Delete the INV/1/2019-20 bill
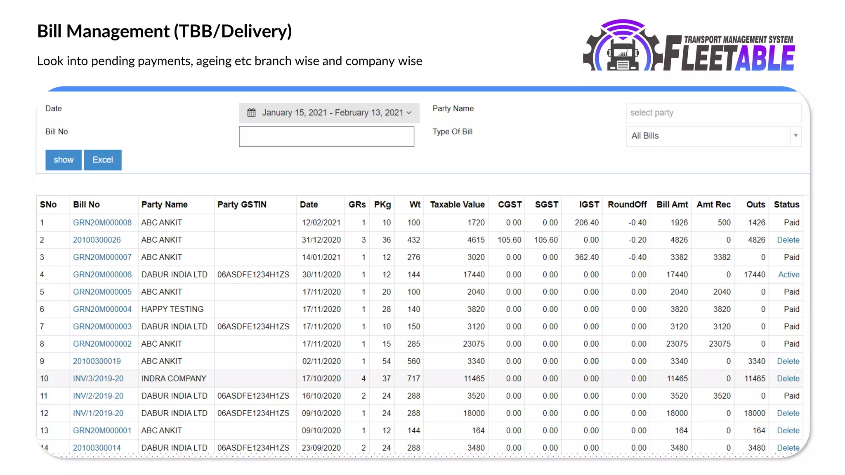The height and width of the screenshot is (475, 845). (x=788, y=413)
